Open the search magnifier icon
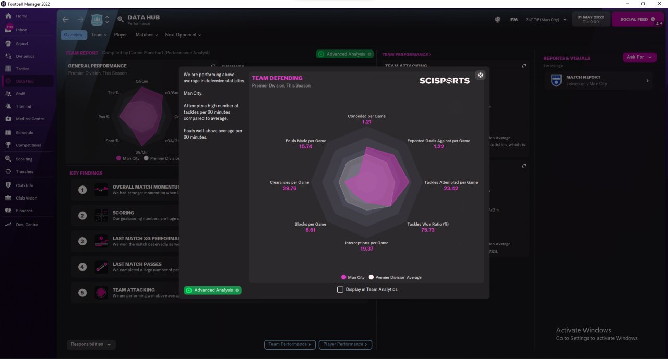Viewport: 668px width, 359px height. point(121,19)
